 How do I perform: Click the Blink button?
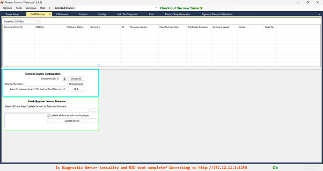[76, 89]
